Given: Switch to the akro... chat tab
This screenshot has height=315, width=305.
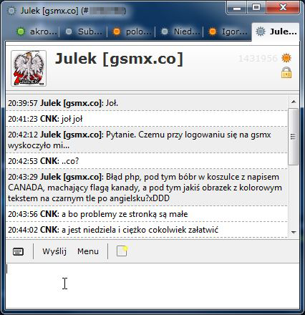Looking at the screenshot, I should pyautogui.click(x=37, y=31).
